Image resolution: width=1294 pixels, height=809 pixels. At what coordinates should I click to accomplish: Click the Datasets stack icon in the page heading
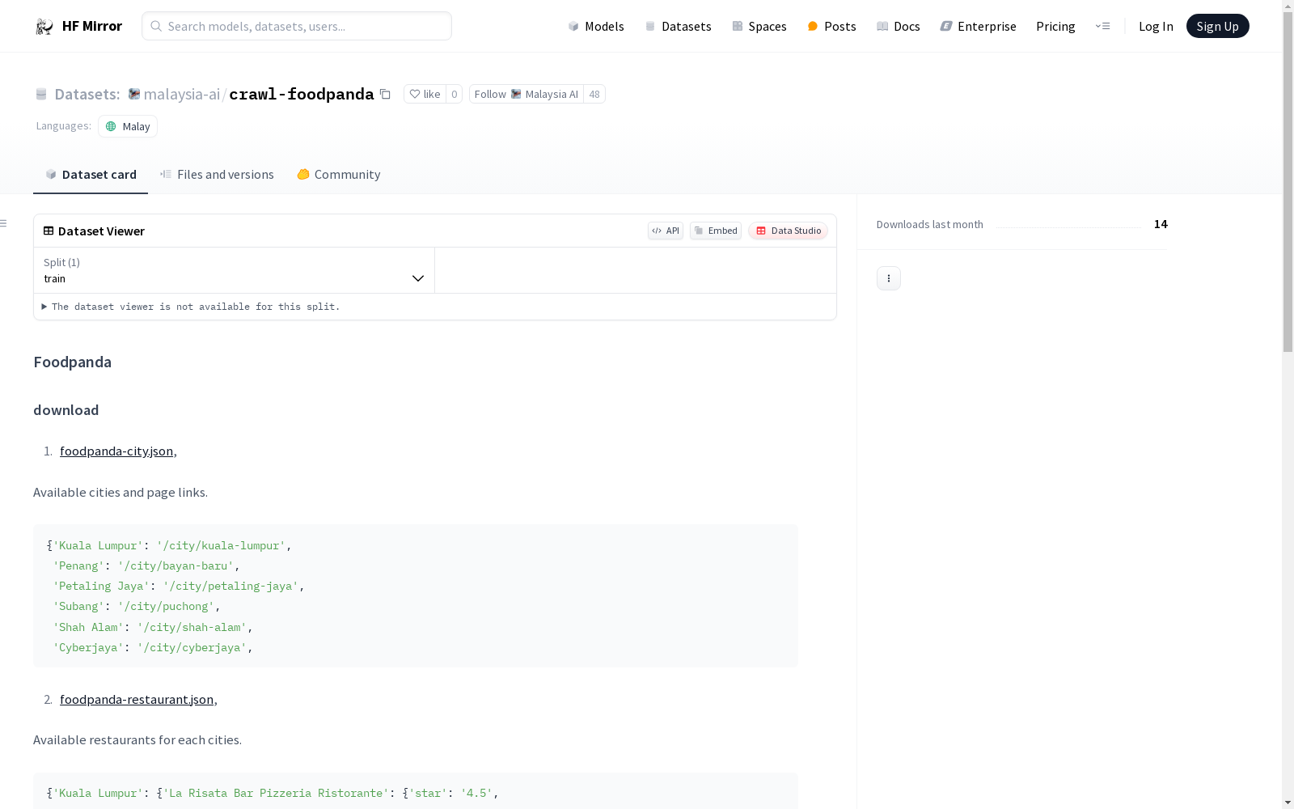(x=41, y=95)
